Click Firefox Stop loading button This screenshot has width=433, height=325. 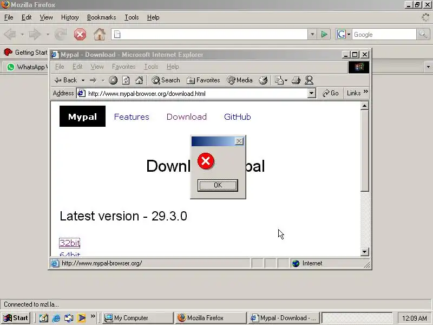pos(80,35)
